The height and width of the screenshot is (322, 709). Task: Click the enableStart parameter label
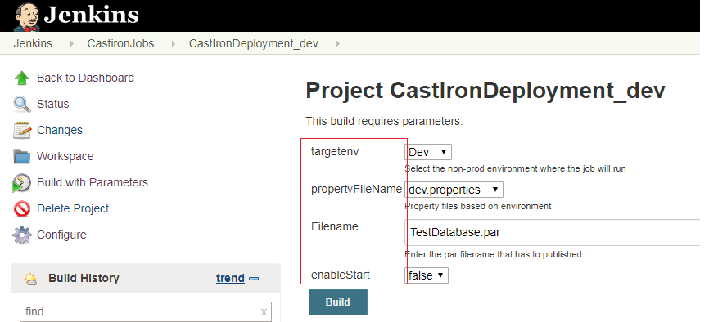tap(341, 275)
